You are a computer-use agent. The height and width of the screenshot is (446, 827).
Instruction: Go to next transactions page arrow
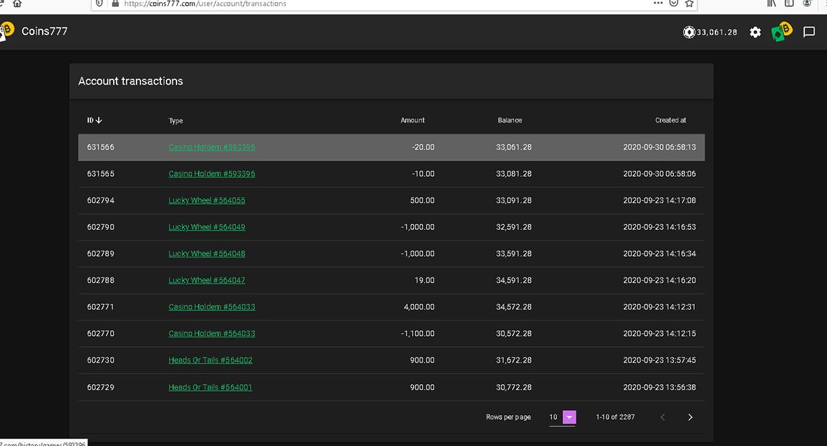pos(690,417)
